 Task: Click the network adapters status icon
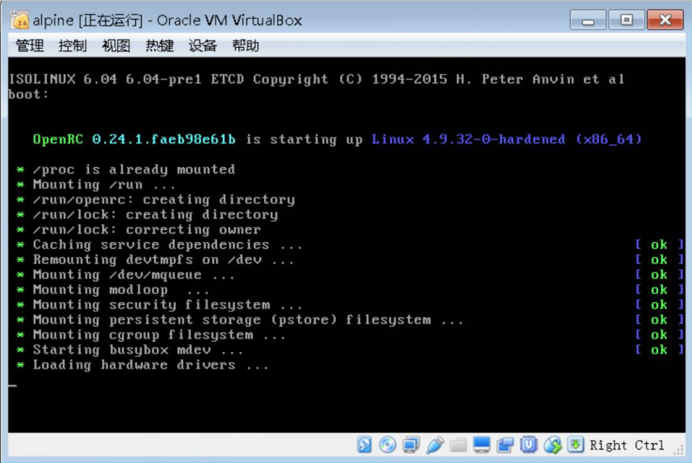(x=411, y=445)
